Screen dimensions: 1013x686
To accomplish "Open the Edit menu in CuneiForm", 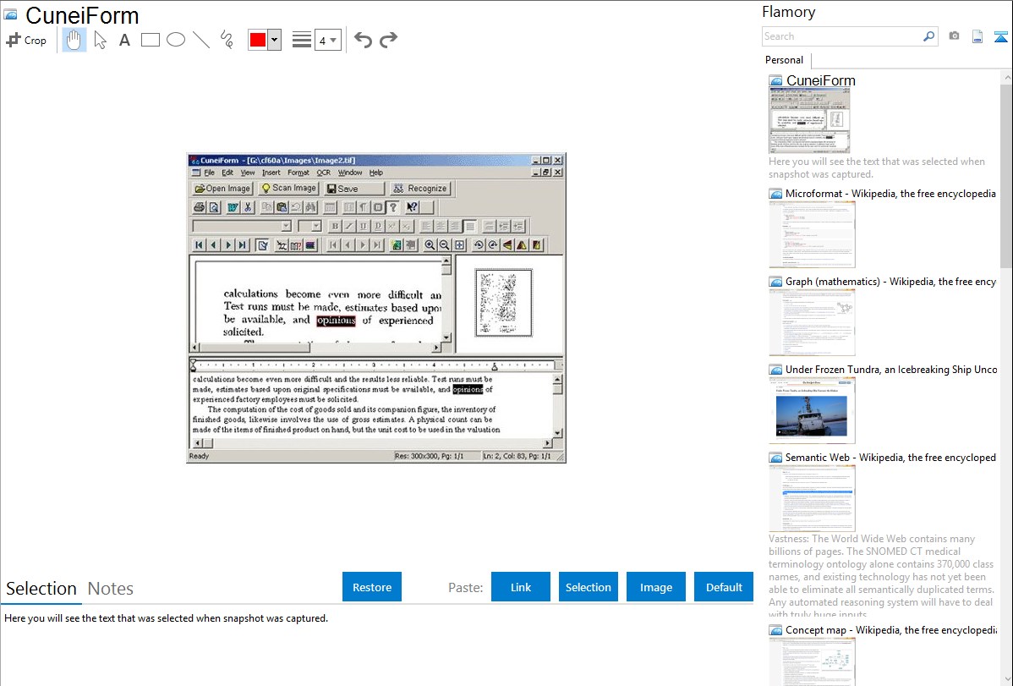I will (x=227, y=173).
